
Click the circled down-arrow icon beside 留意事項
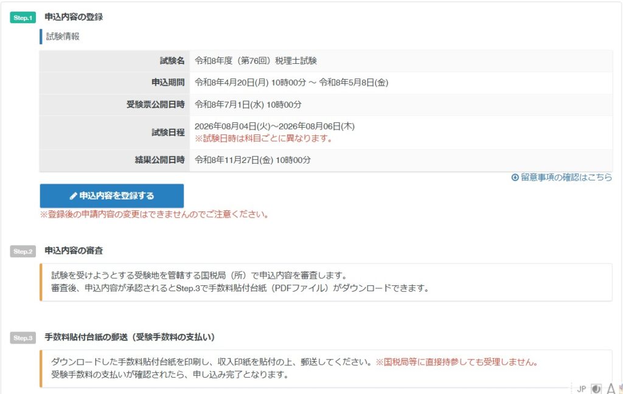pos(515,178)
